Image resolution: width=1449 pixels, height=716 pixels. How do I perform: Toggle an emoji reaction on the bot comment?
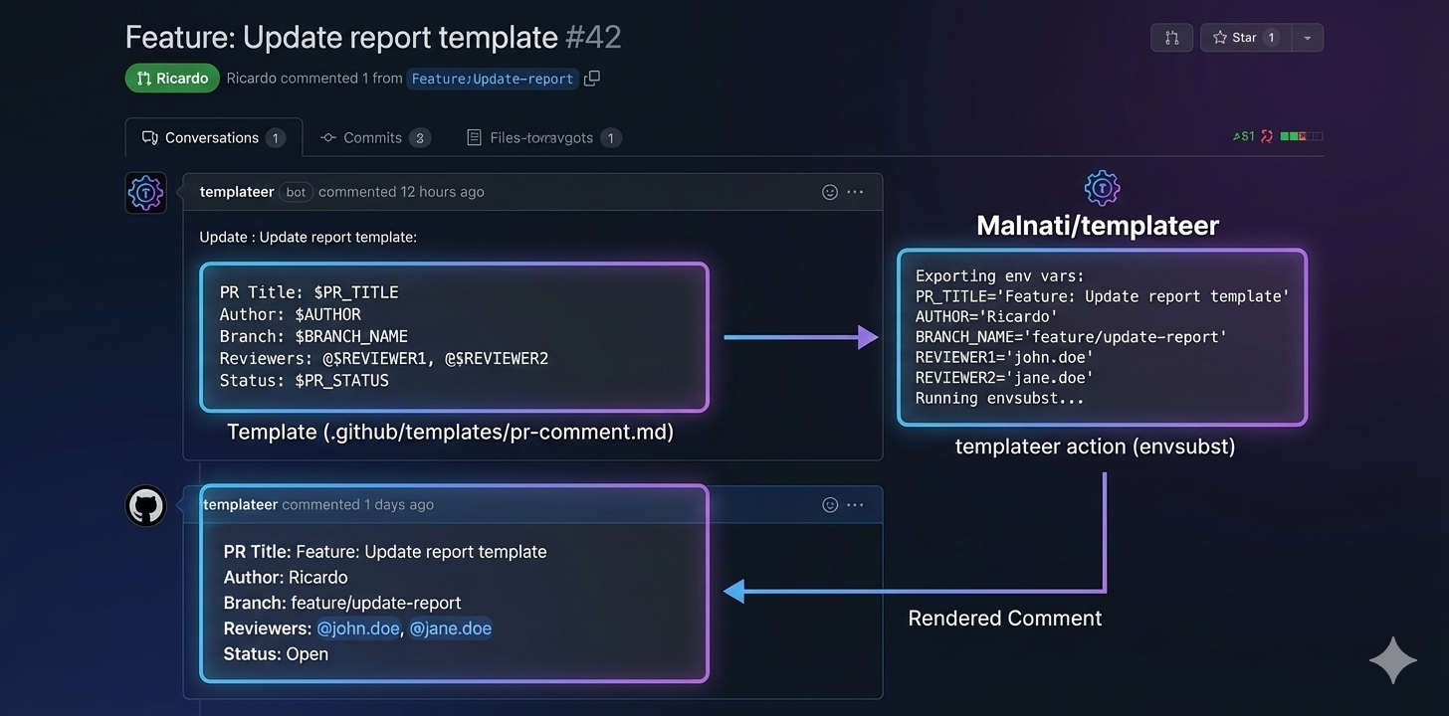tap(830, 192)
